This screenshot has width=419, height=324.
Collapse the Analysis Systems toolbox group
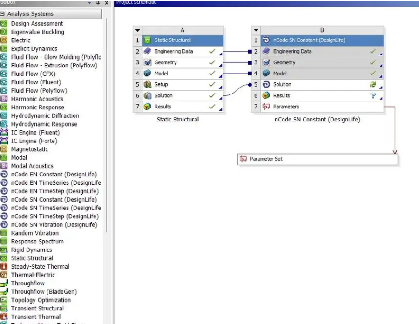[x=3, y=14]
